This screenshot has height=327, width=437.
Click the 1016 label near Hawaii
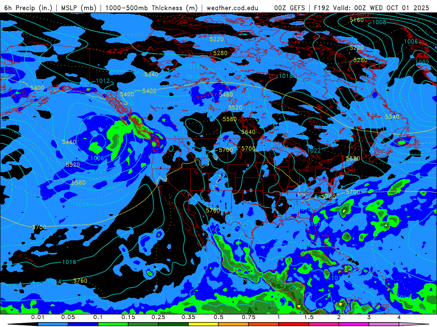point(69,262)
